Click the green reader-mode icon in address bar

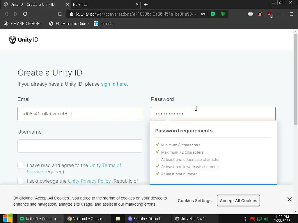(213, 14)
